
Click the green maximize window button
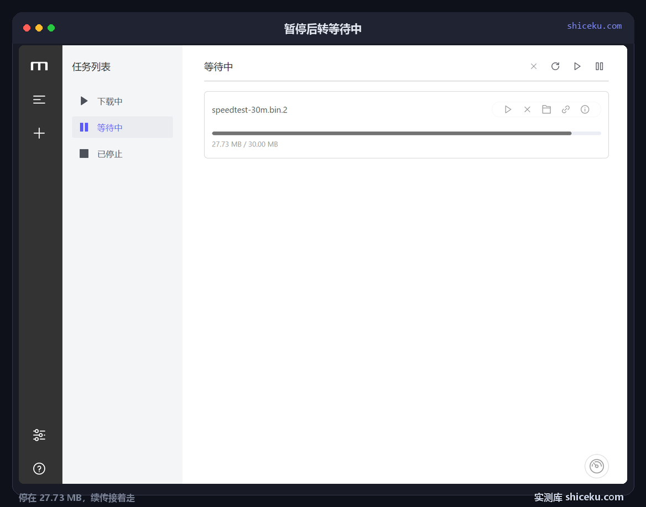pos(51,28)
